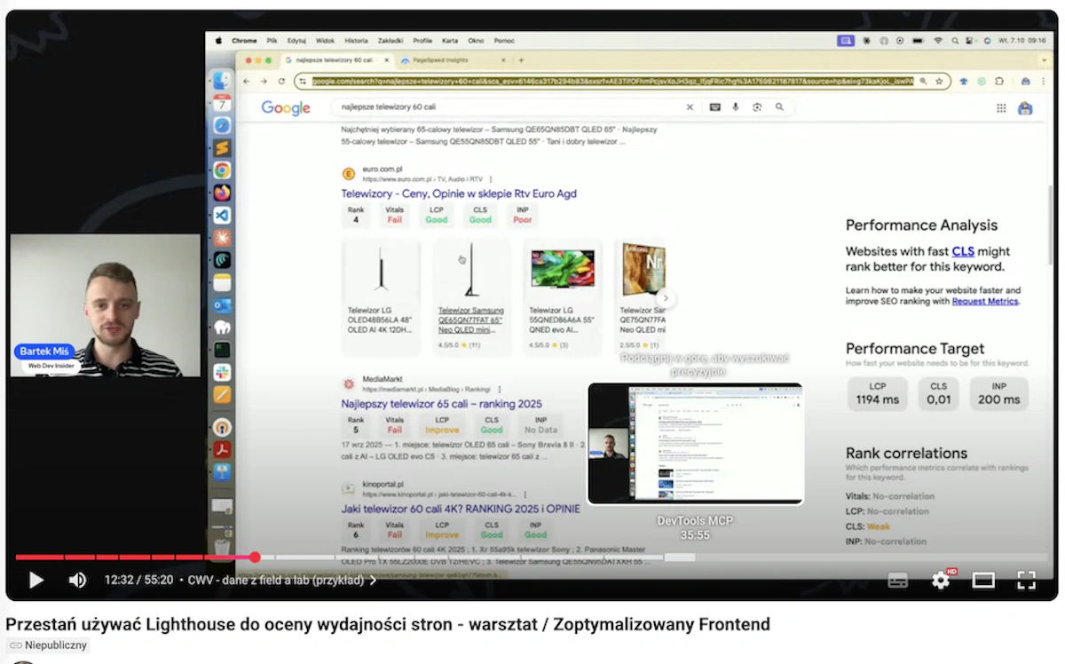Click the Google search input field

click(510, 107)
